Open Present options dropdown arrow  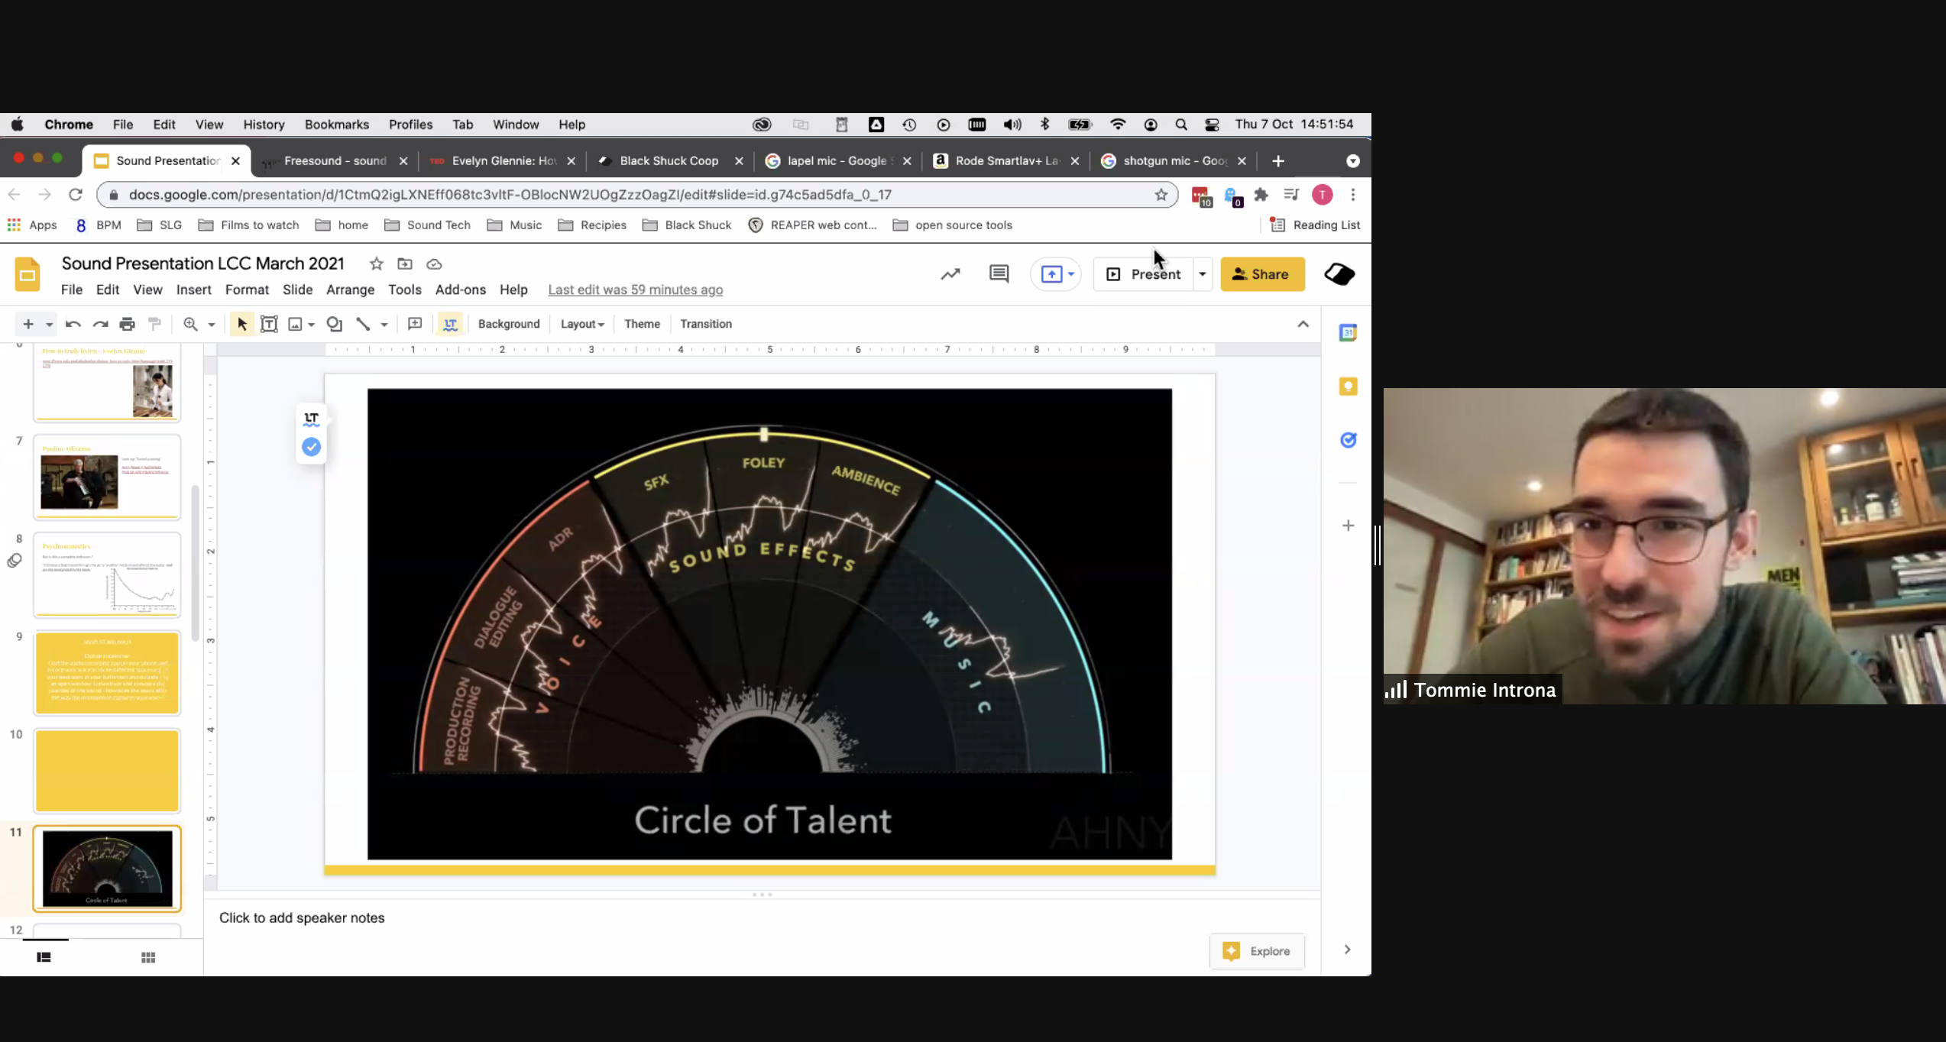pyautogui.click(x=1203, y=274)
